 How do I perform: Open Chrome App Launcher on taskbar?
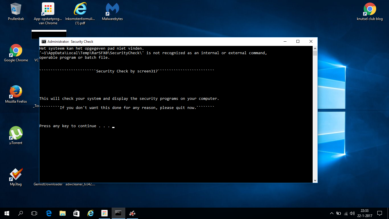(x=105, y=213)
